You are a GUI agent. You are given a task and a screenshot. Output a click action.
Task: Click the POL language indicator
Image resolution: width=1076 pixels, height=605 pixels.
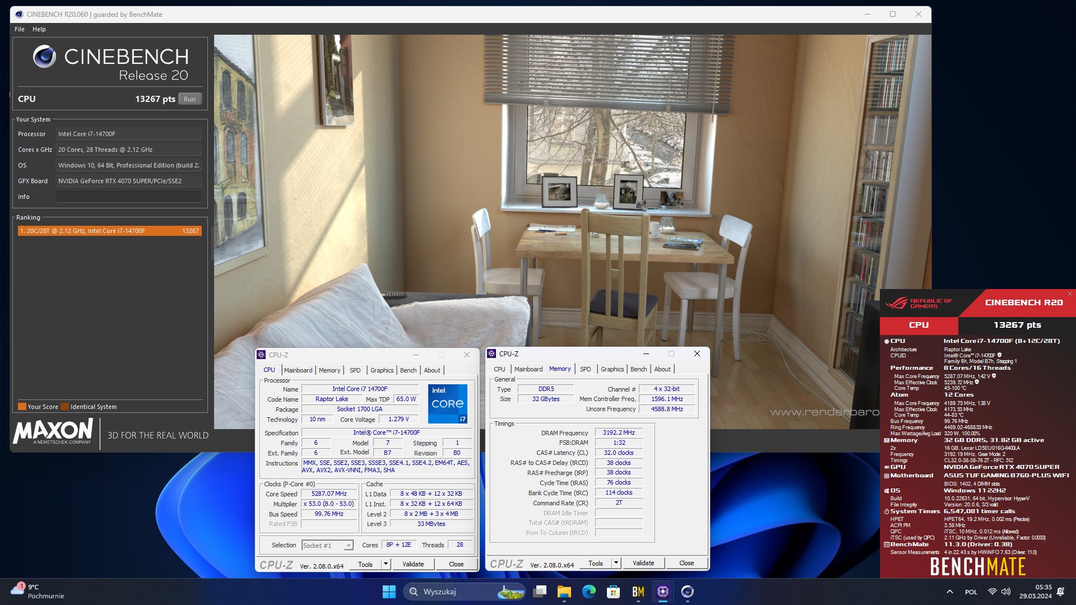pyautogui.click(x=971, y=592)
